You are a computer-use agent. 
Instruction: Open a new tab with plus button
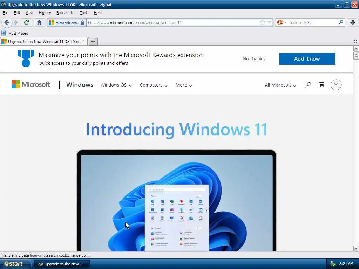tap(93, 41)
